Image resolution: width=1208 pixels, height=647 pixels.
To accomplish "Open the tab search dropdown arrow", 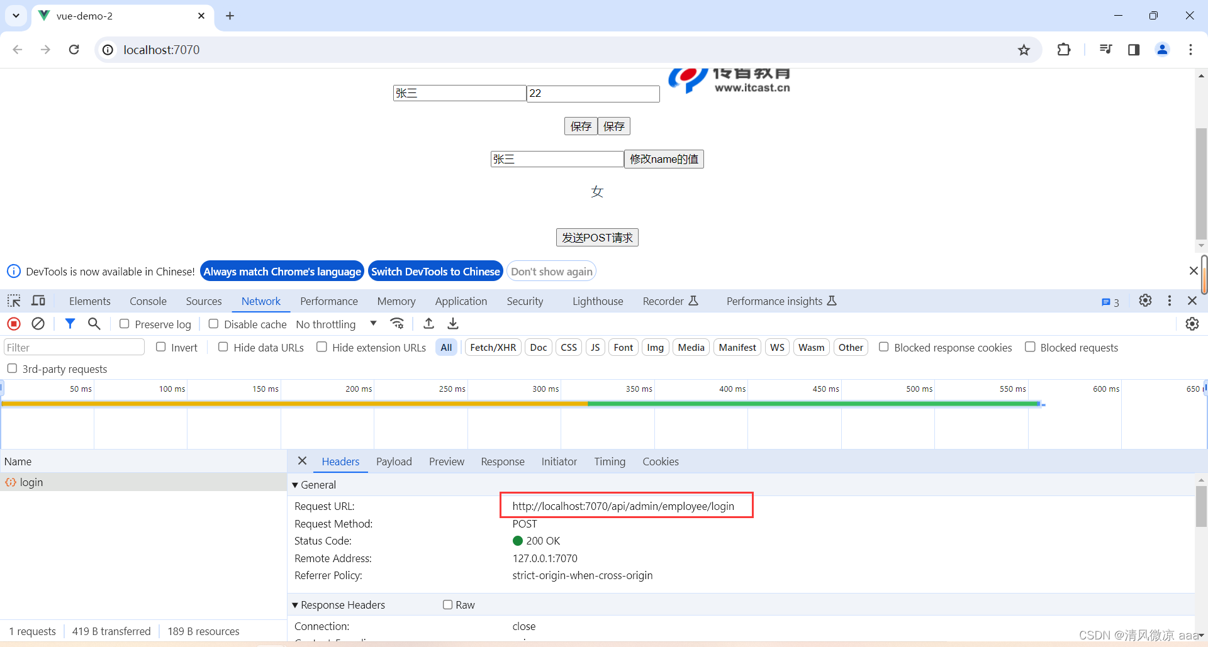I will point(16,16).
